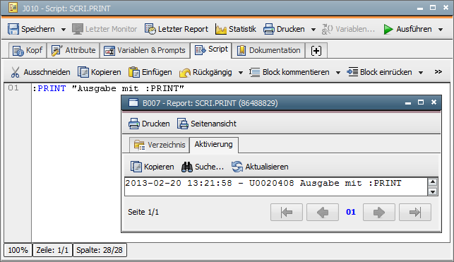Click the Zeile: 1/1 status entry
This screenshot has width=454, height=262.
[52, 250]
